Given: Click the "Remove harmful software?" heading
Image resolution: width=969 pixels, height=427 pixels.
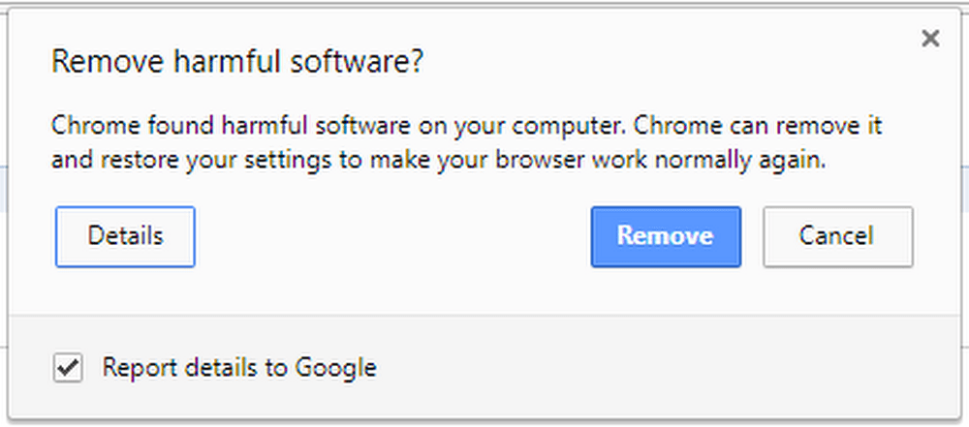Looking at the screenshot, I should (x=237, y=62).
